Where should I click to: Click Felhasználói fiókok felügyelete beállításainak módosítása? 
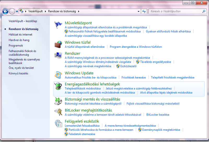104,31
